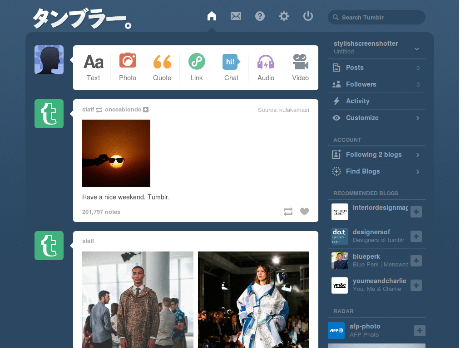The height and width of the screenshot is (348, 465).
Task: Open the blueperk blog name
Action: click(x=366, y=256)
